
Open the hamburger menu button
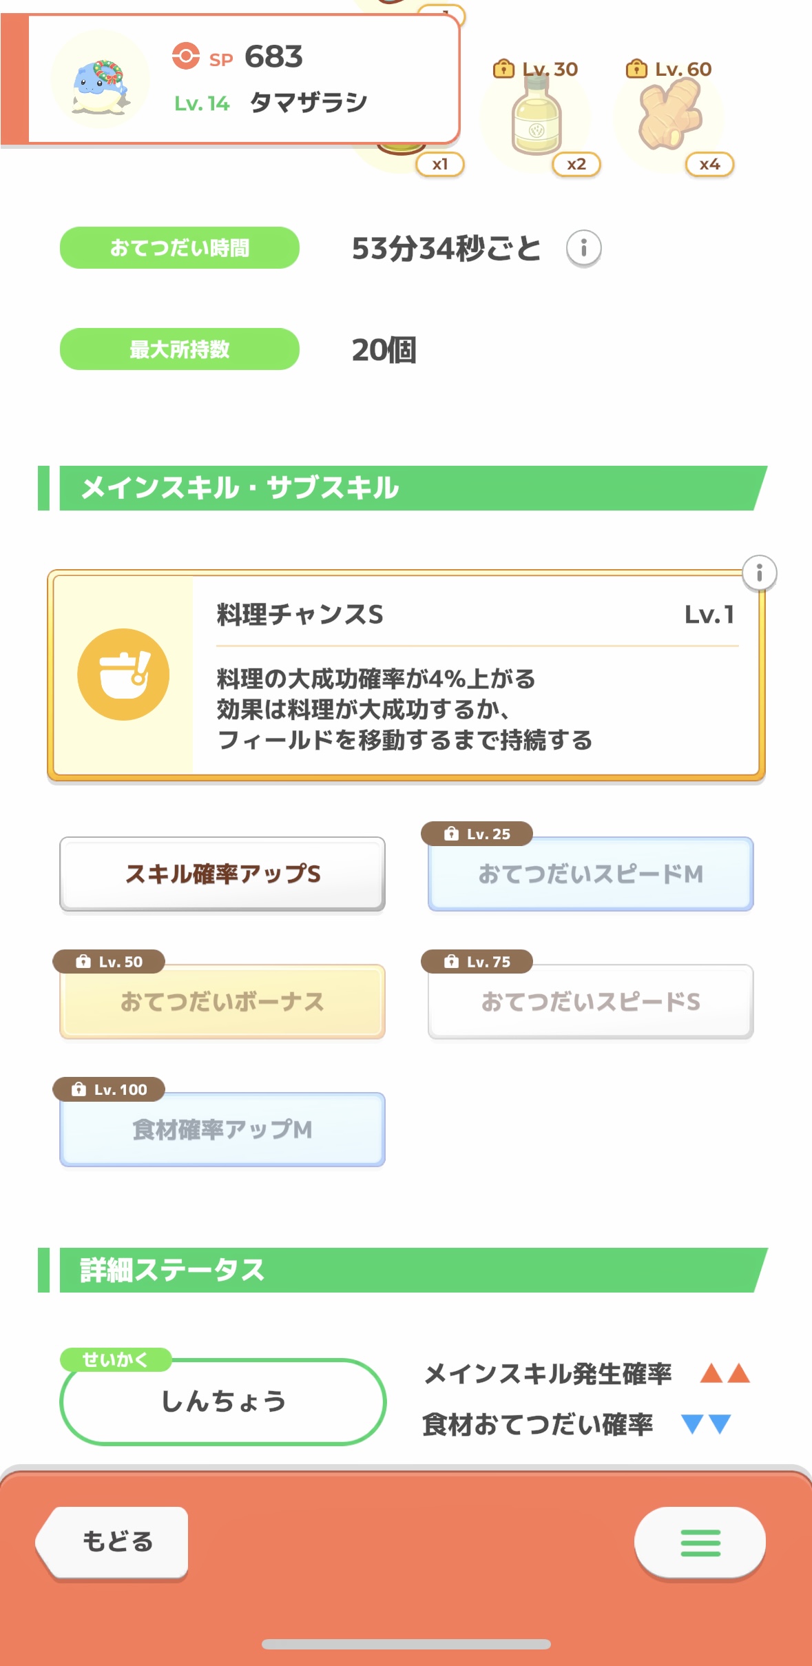pyautogui.click(x=700, y=1543)
